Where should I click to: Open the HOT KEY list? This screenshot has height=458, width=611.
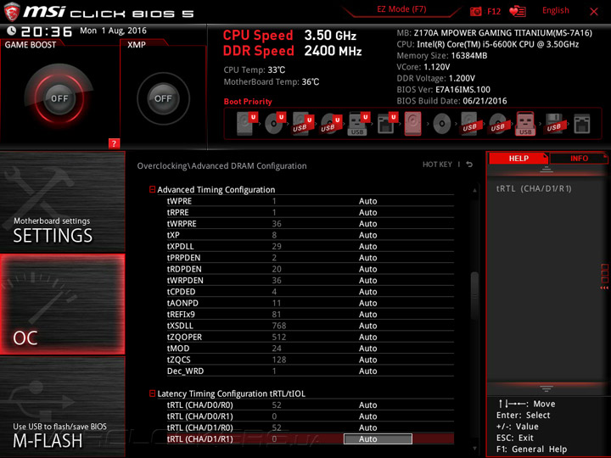click(437, 165)
